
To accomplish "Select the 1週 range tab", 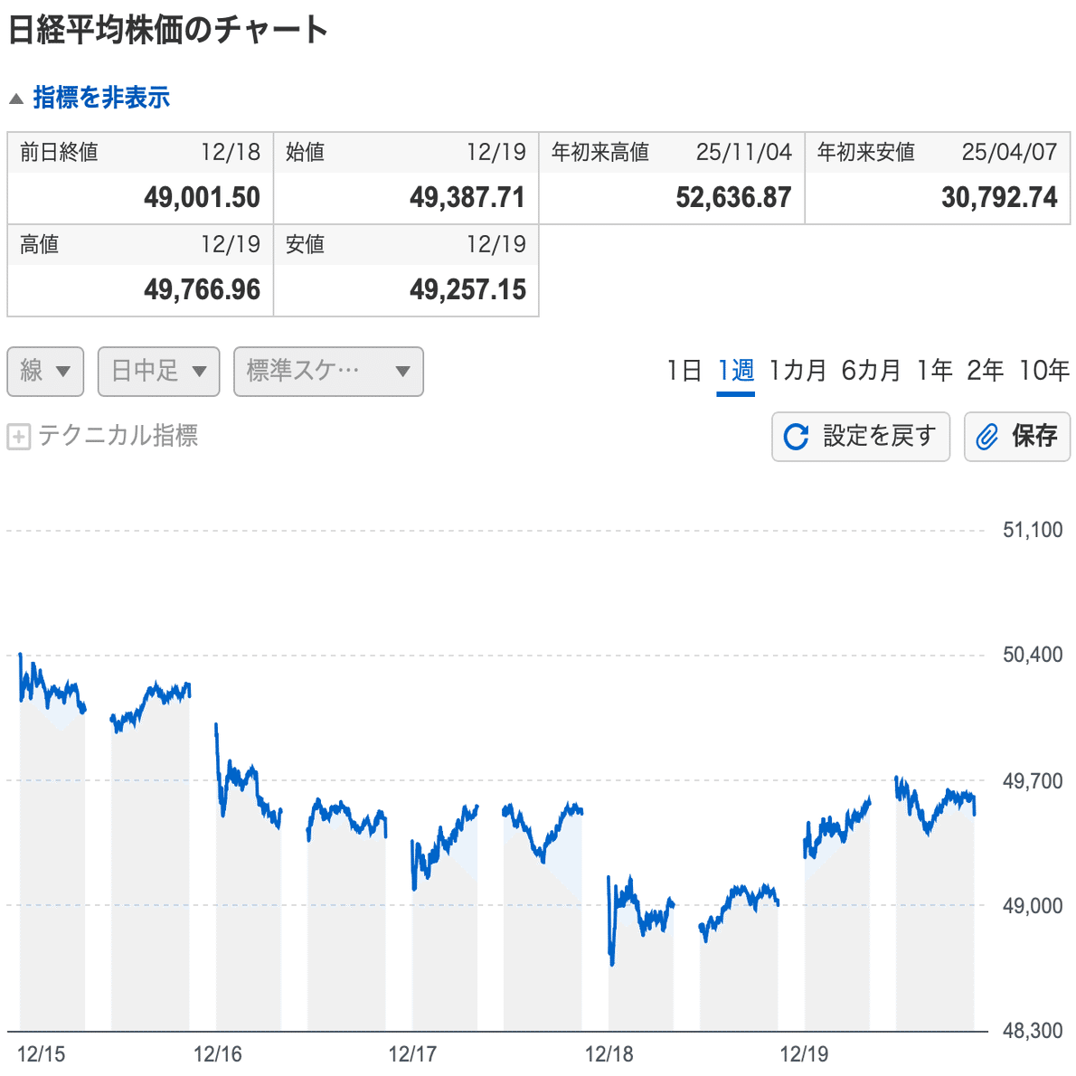I will pyautogui.click(x=735, y=370).
